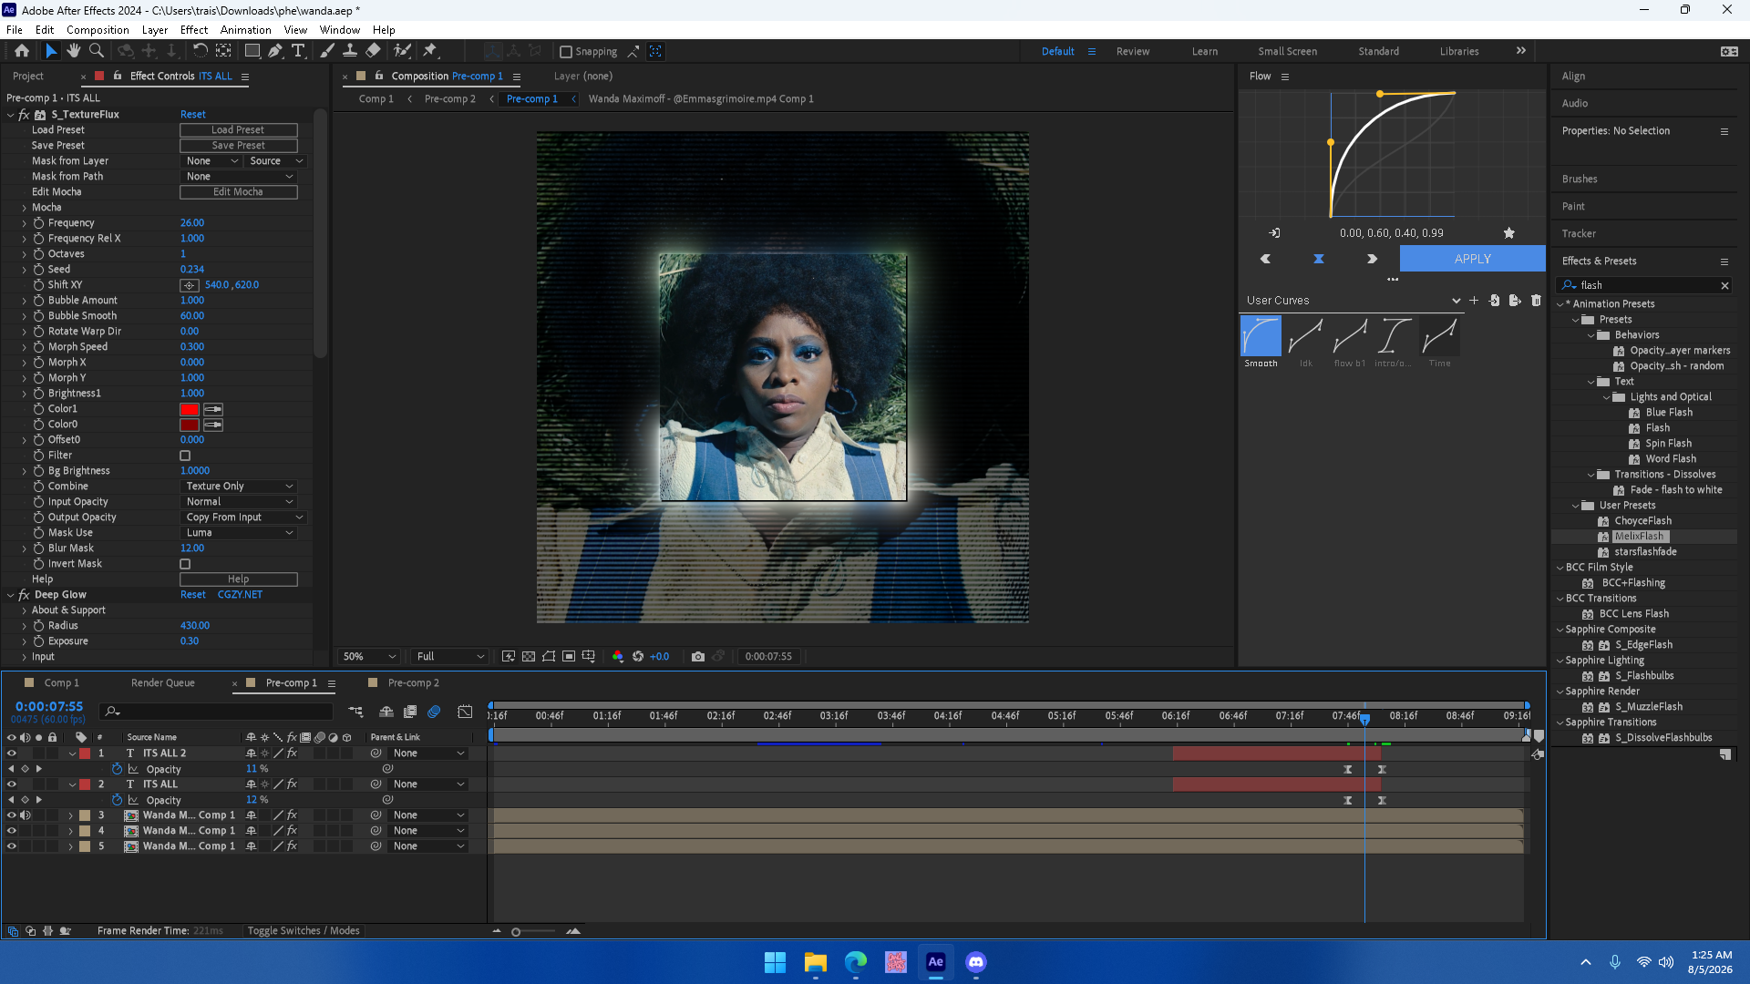Select the Horizontal Type tool

tap(298, 51)
